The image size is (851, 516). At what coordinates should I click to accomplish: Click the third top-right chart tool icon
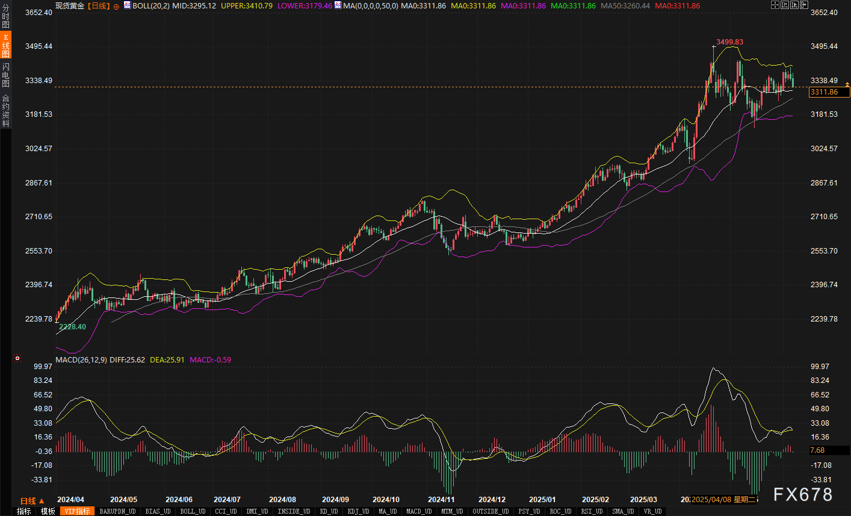(794, 5)
